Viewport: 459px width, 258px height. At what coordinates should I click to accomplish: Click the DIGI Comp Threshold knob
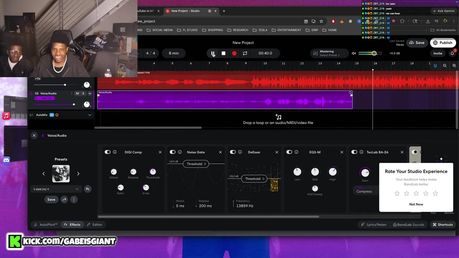(153, 172)
